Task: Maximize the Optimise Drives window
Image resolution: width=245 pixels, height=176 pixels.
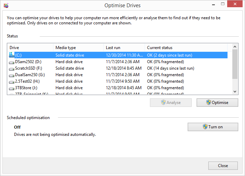Action: [223, 4]
